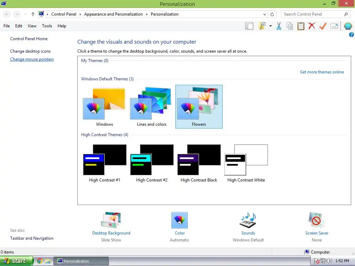The width and height of the screenshot is (355, 266).
Task: Open the Sounds settings icon
Action: 248,220
